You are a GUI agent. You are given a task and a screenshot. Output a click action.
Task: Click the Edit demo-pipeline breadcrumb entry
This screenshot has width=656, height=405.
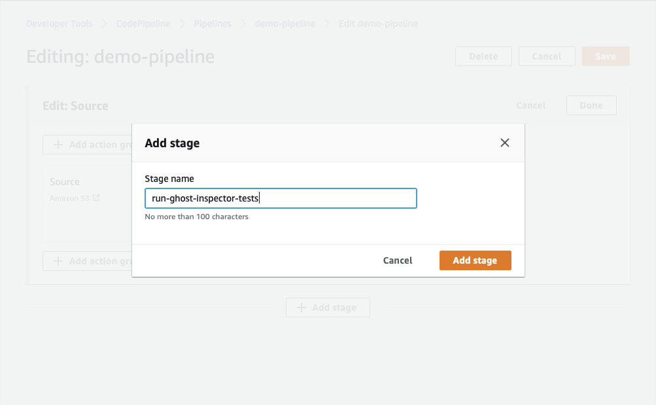pyautogui.click(x=377, y=23)
